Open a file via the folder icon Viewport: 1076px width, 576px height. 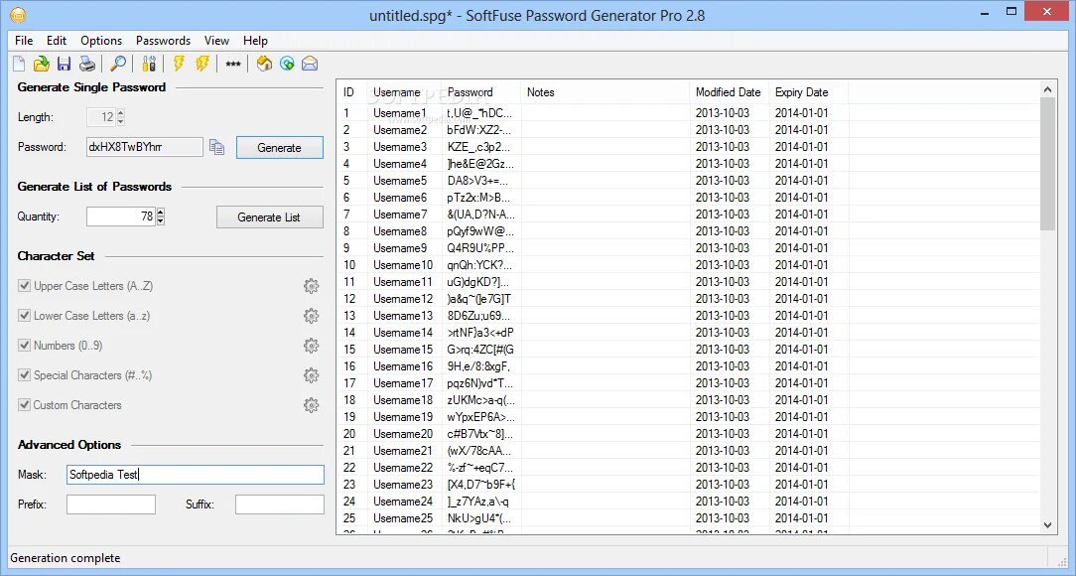coord(42,64)
